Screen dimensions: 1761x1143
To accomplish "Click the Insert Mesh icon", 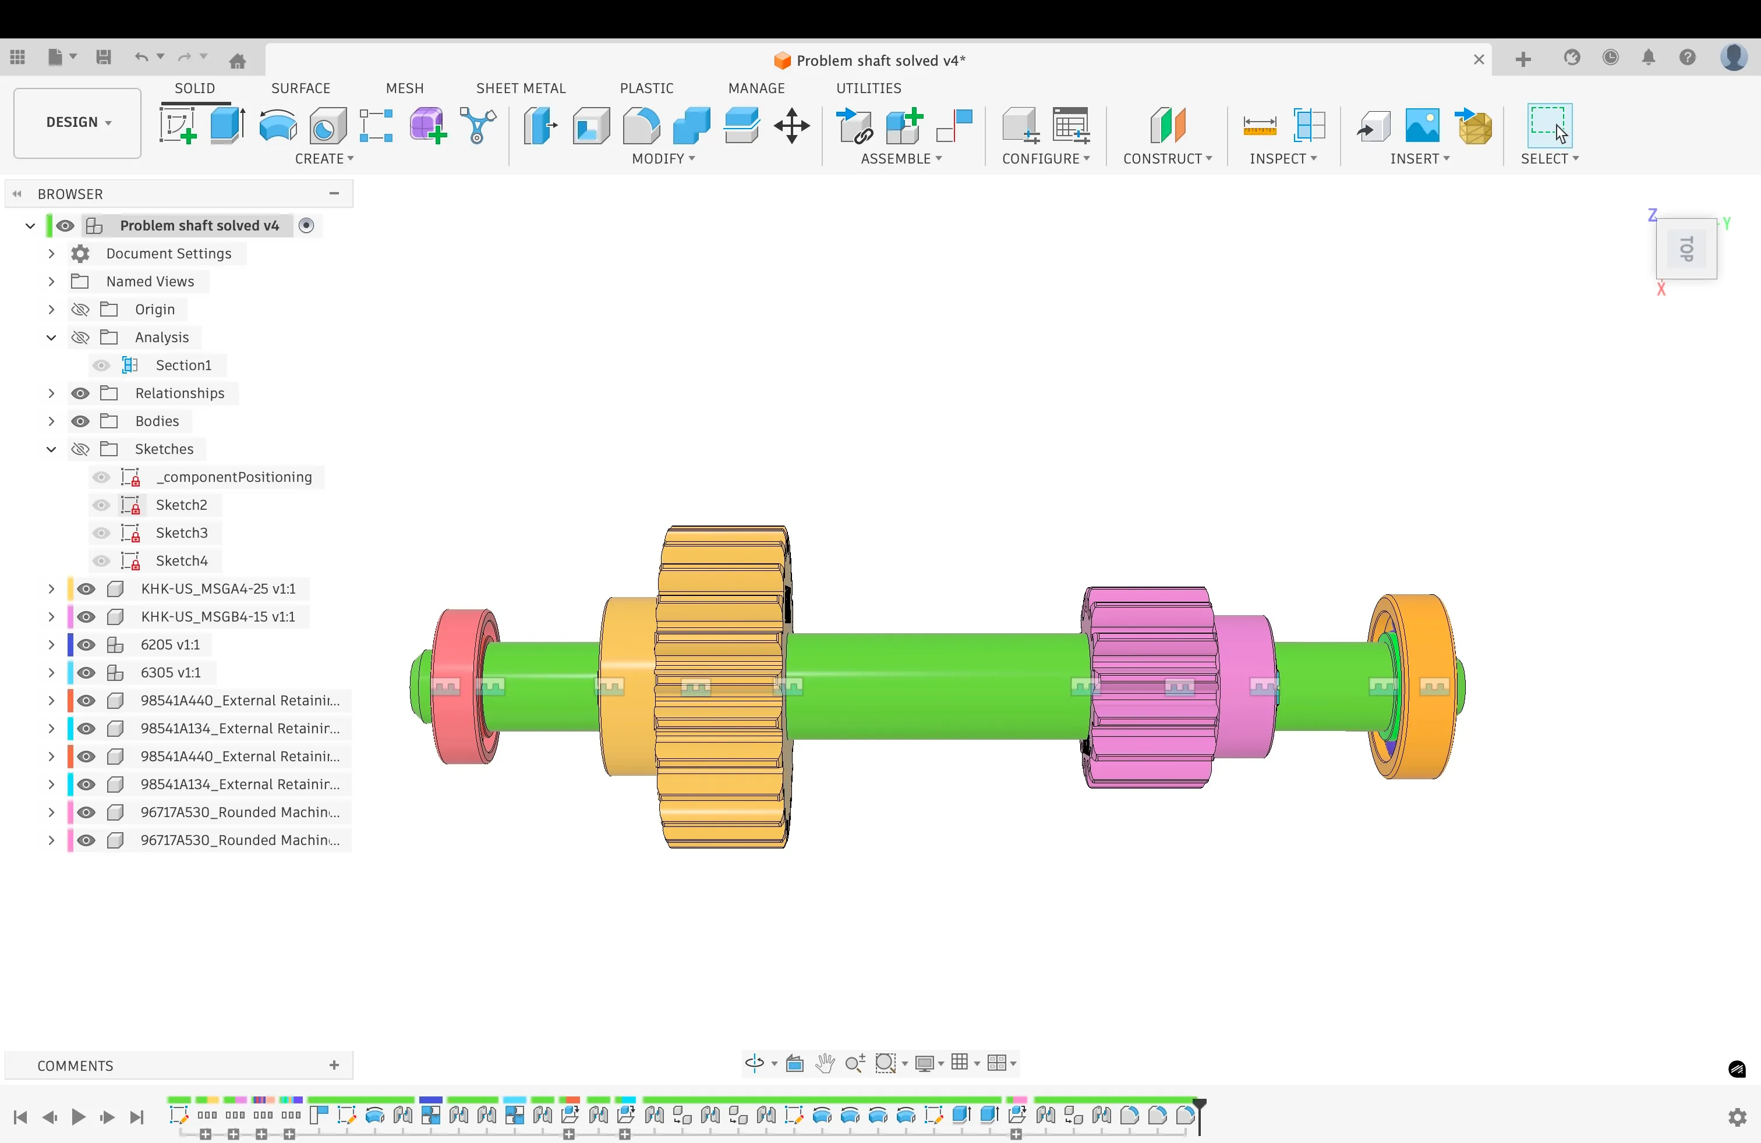I will (1473, 126).
